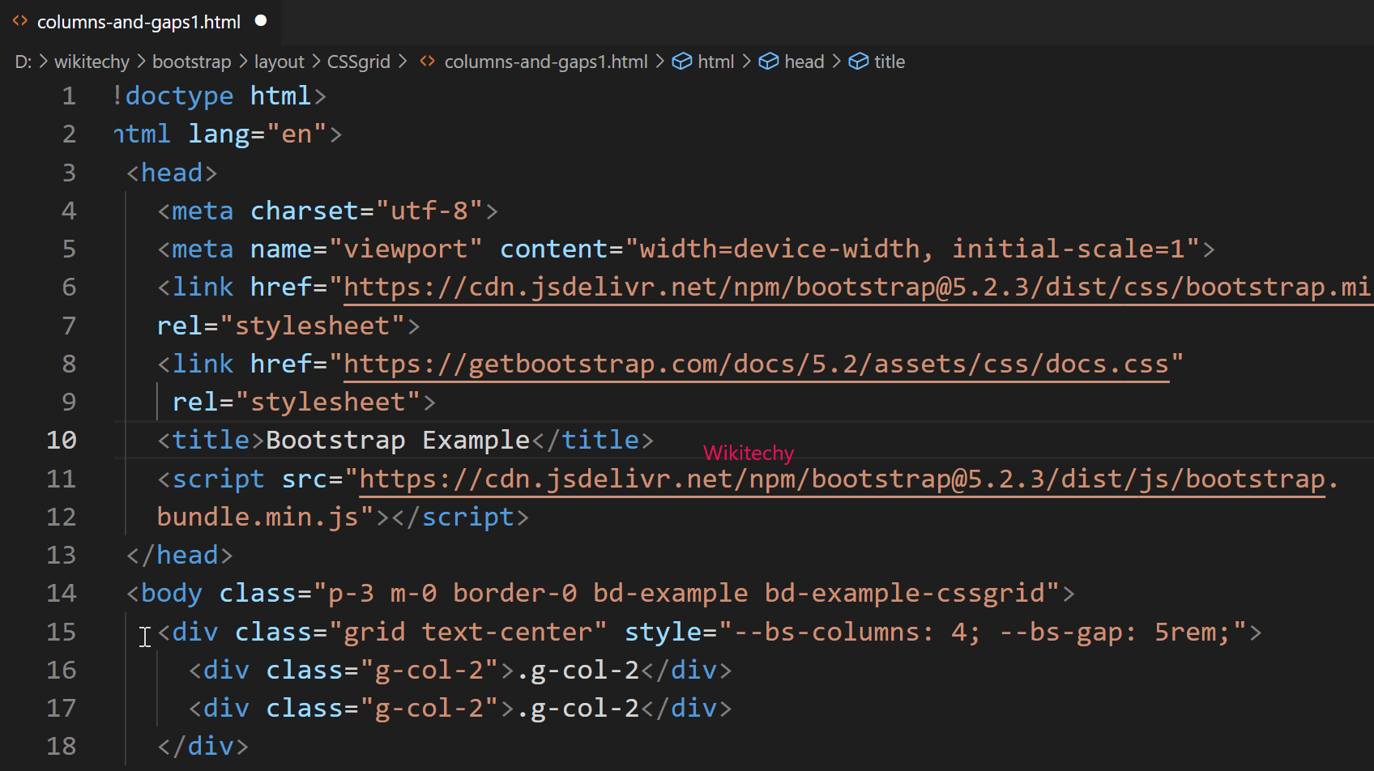Click the layout breadcrumb item
Screen dimensions: 1374x771
[279, 61]
